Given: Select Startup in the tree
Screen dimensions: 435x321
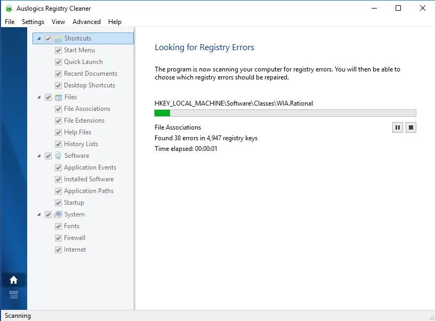Looking at the screenshot, I should click(x=74, y=203).
